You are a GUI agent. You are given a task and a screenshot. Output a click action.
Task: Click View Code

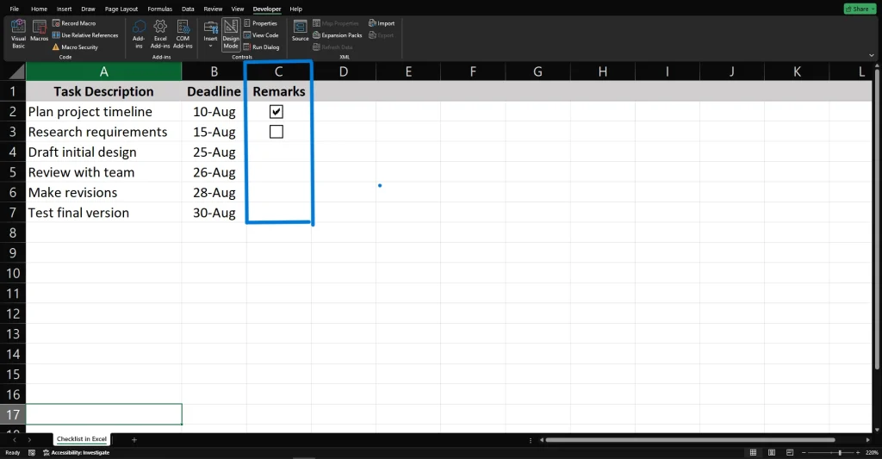pyautogui.click(x=261, y=34)
